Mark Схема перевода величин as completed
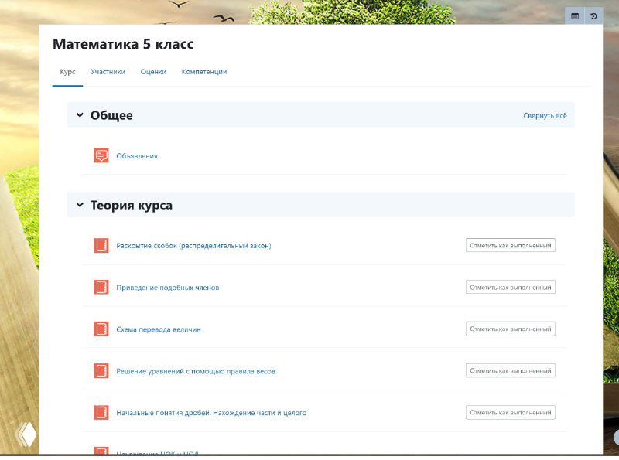 (511, 329)
